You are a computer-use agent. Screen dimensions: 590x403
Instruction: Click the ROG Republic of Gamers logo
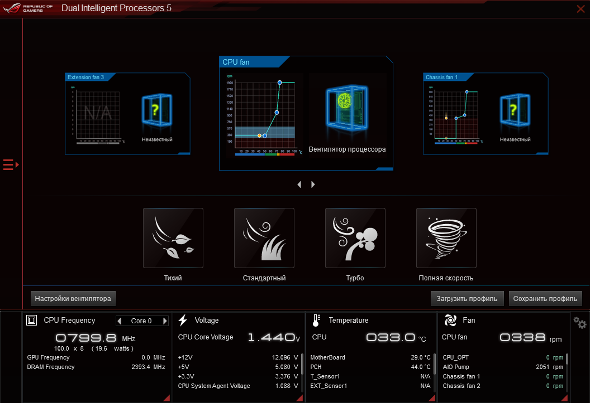coord(28,8)
